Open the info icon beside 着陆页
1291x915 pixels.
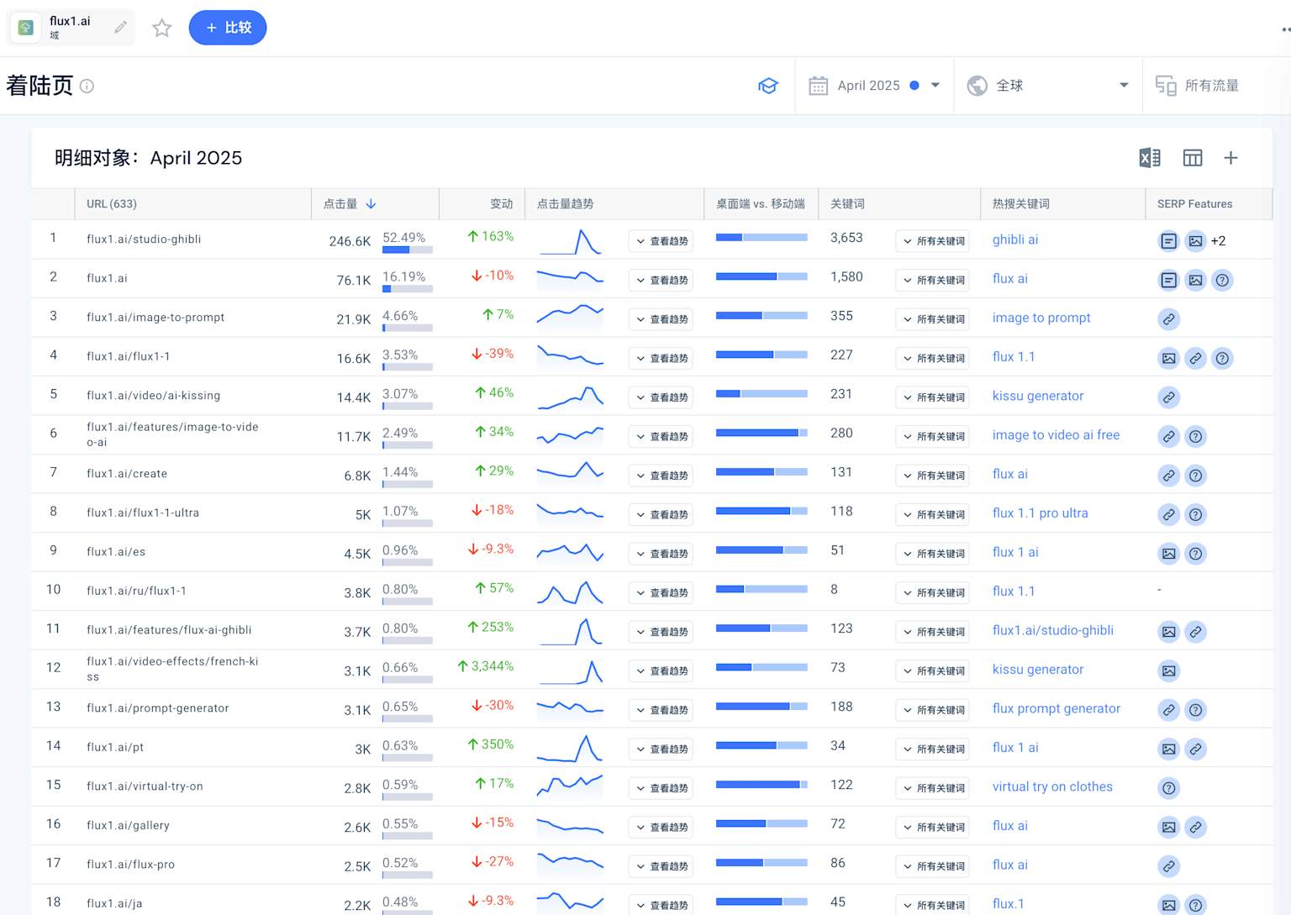click(x=87, y=86)
